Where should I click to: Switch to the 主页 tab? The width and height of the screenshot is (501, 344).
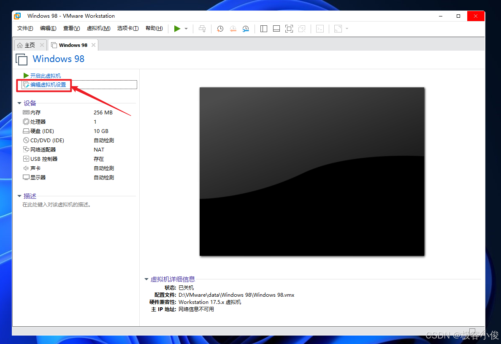click(x=30, y=45)
